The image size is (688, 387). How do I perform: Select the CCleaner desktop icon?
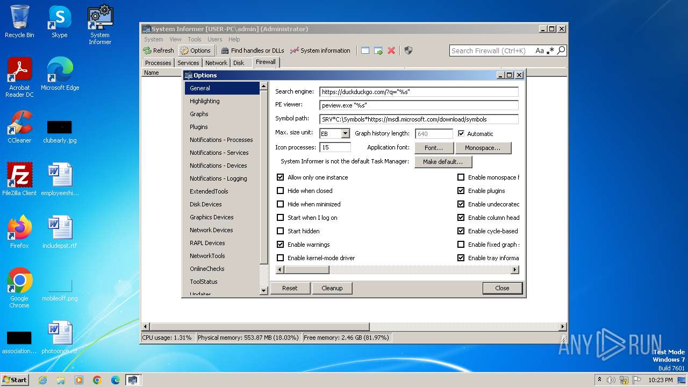19,127
